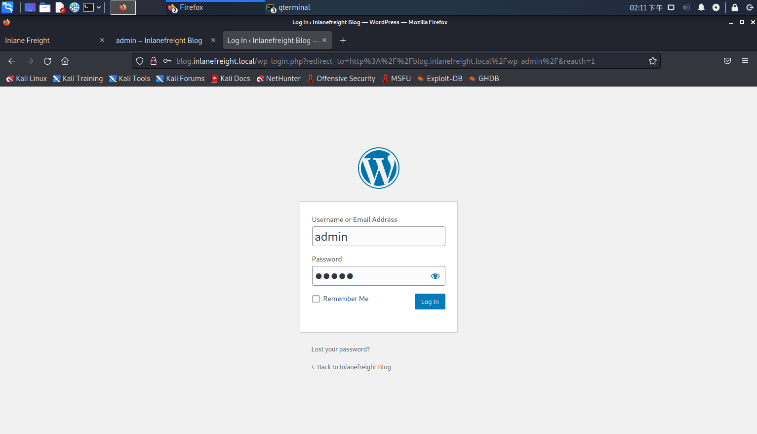Open the text editor launcher
The image size is (757, 434).
click(60, 7)
